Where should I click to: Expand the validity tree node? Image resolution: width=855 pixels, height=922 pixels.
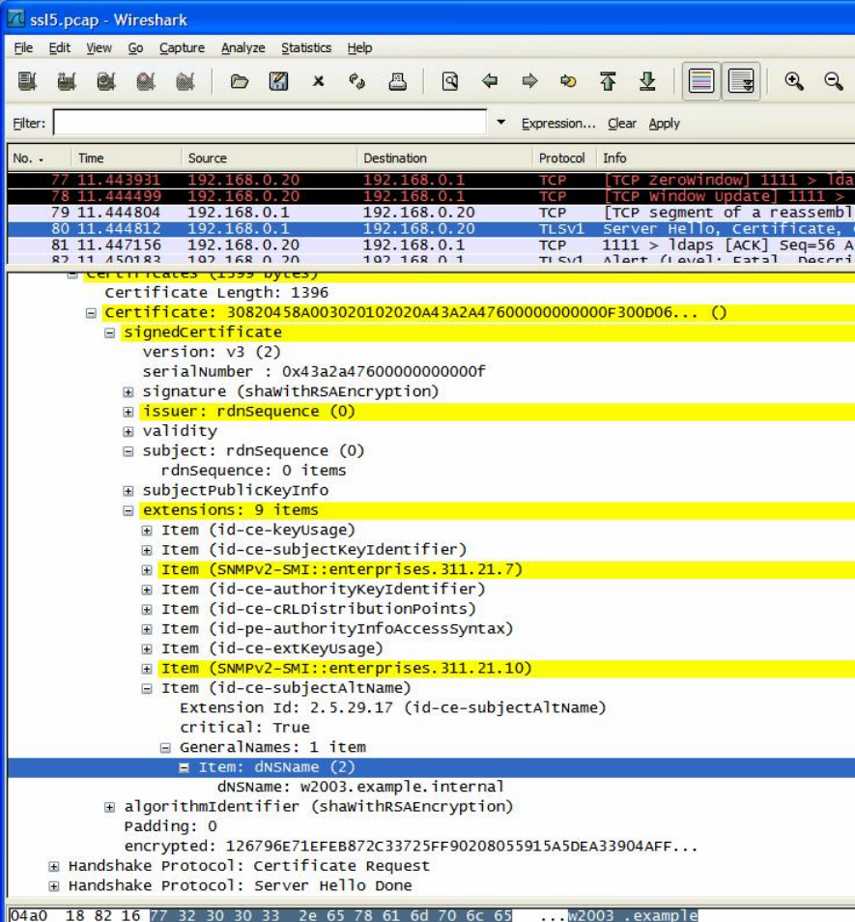(128, 431)
